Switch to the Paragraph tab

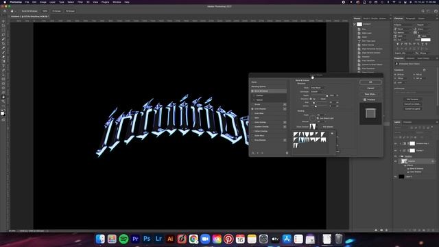411,19
